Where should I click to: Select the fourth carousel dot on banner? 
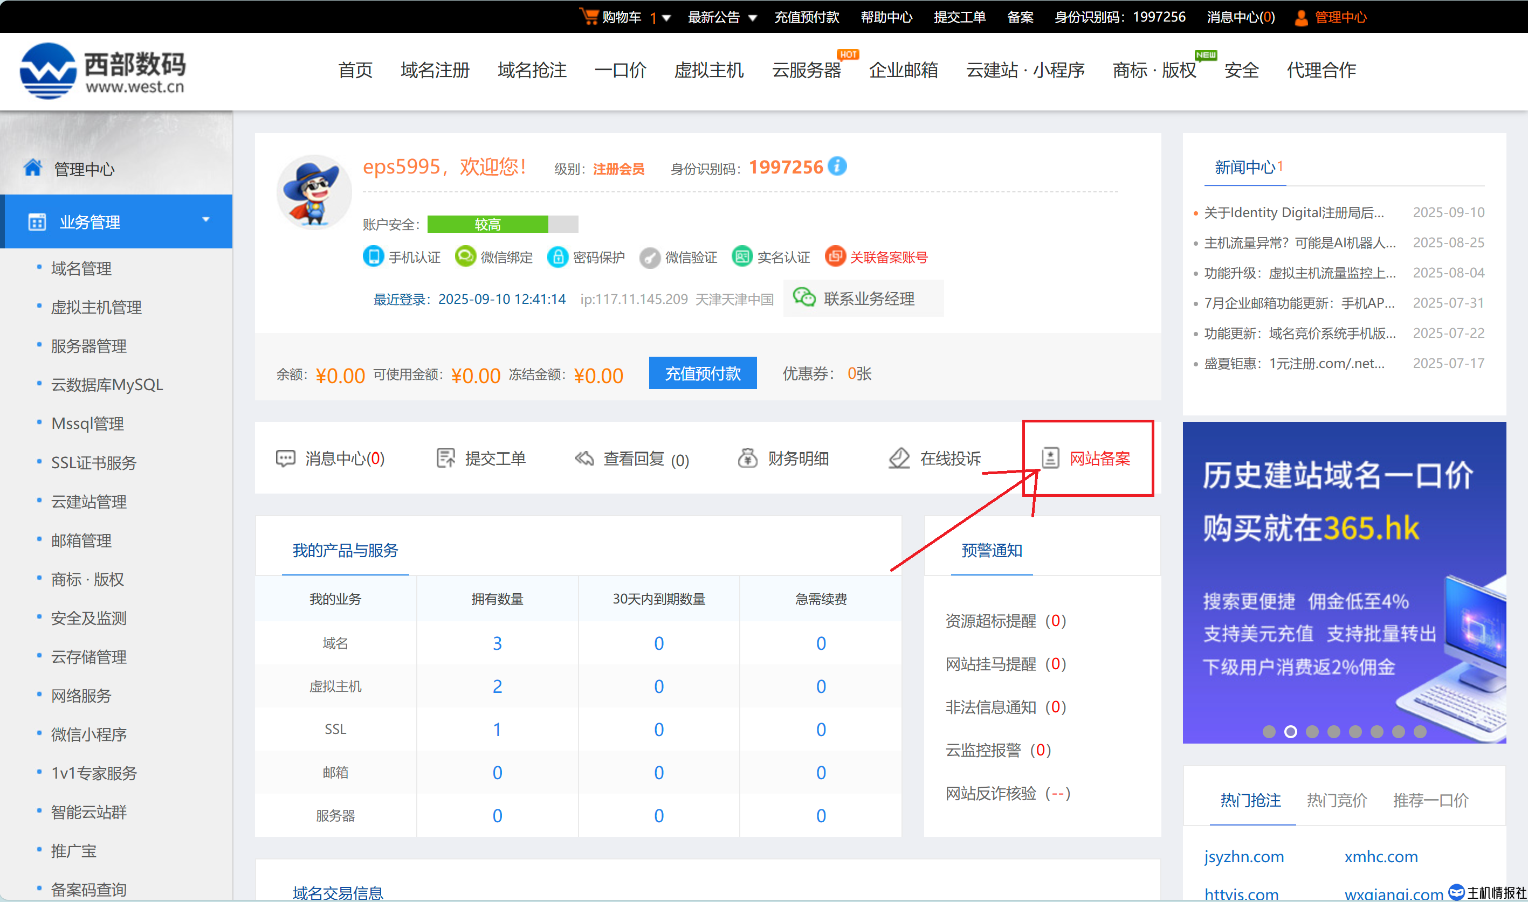click(x=1333, y=732)
